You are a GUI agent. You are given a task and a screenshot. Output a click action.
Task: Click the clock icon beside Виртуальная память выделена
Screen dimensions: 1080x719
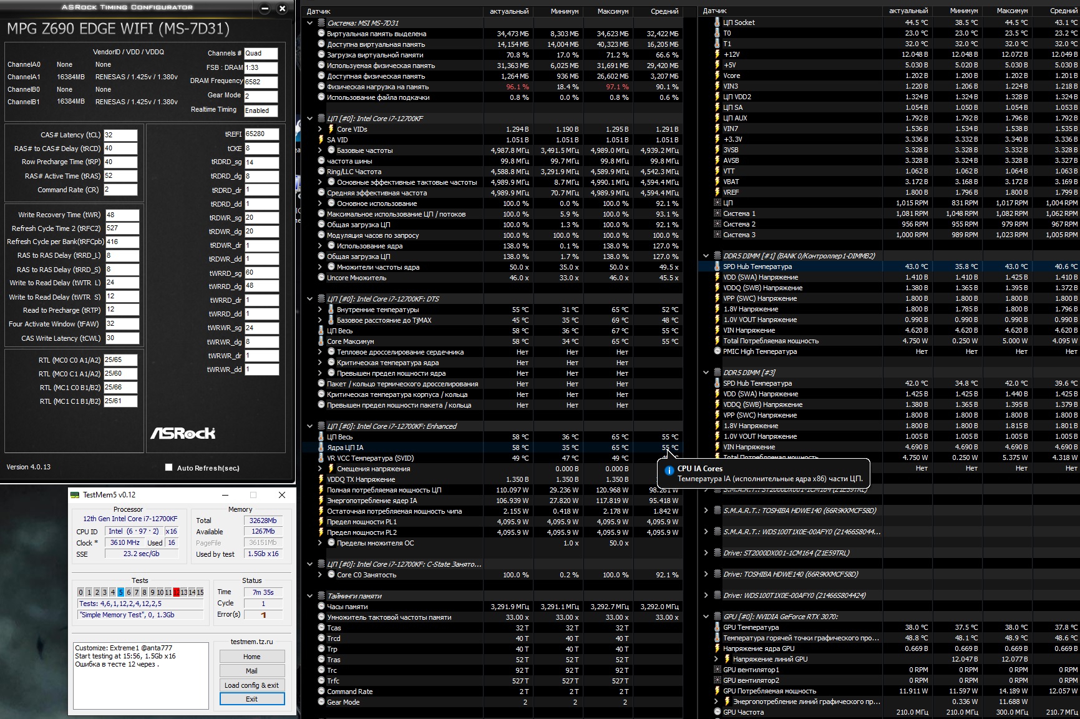click(x=321, y=34)
